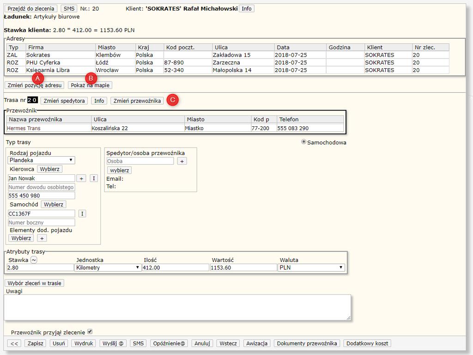Image resolution: width=473 pixels, height=355 pixels.
Task: Click Dodatkowy koszt button
Action: click(367, 343)
